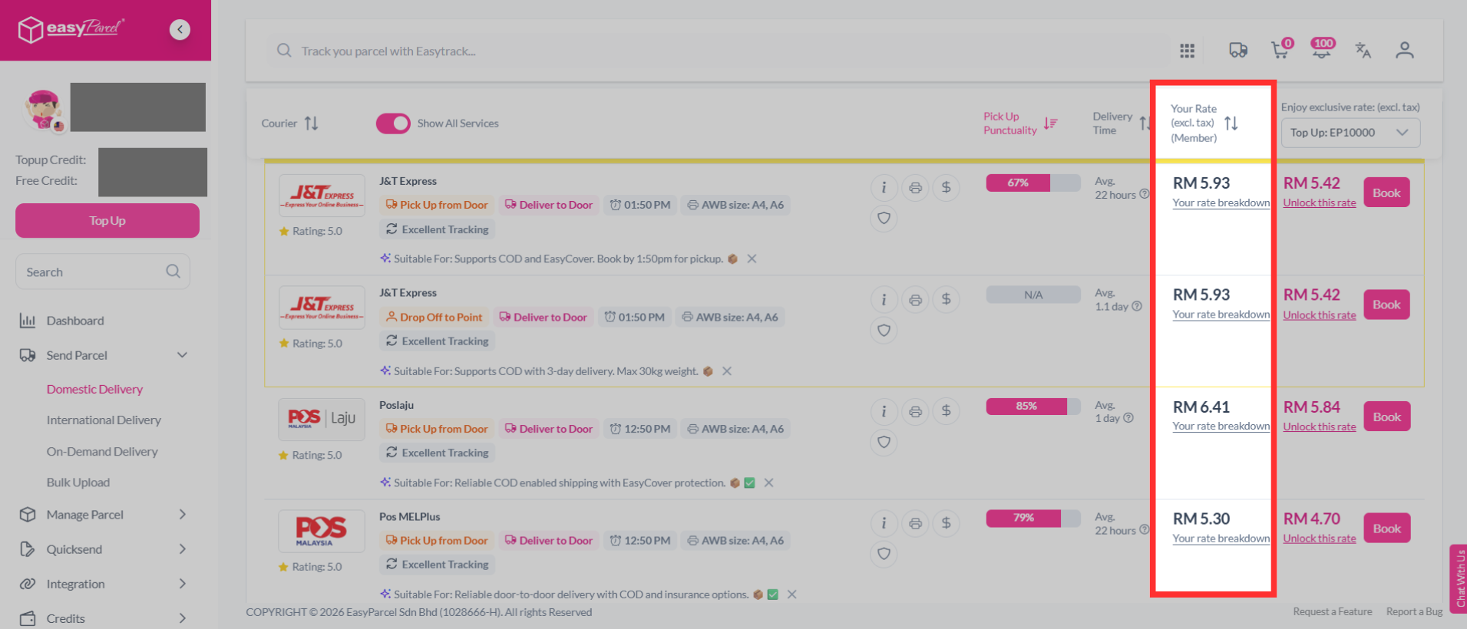Open the apps grid menu
This screenshot has height=629, width=1467.
click(1187, 51)
